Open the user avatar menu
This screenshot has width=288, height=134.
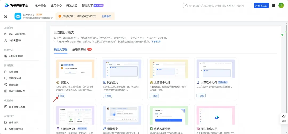[x=281, y=5]
